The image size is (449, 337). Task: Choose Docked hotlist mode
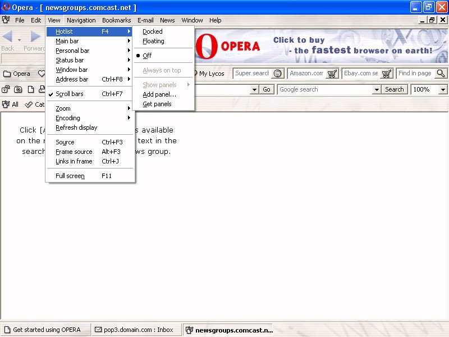pos(152,31)
